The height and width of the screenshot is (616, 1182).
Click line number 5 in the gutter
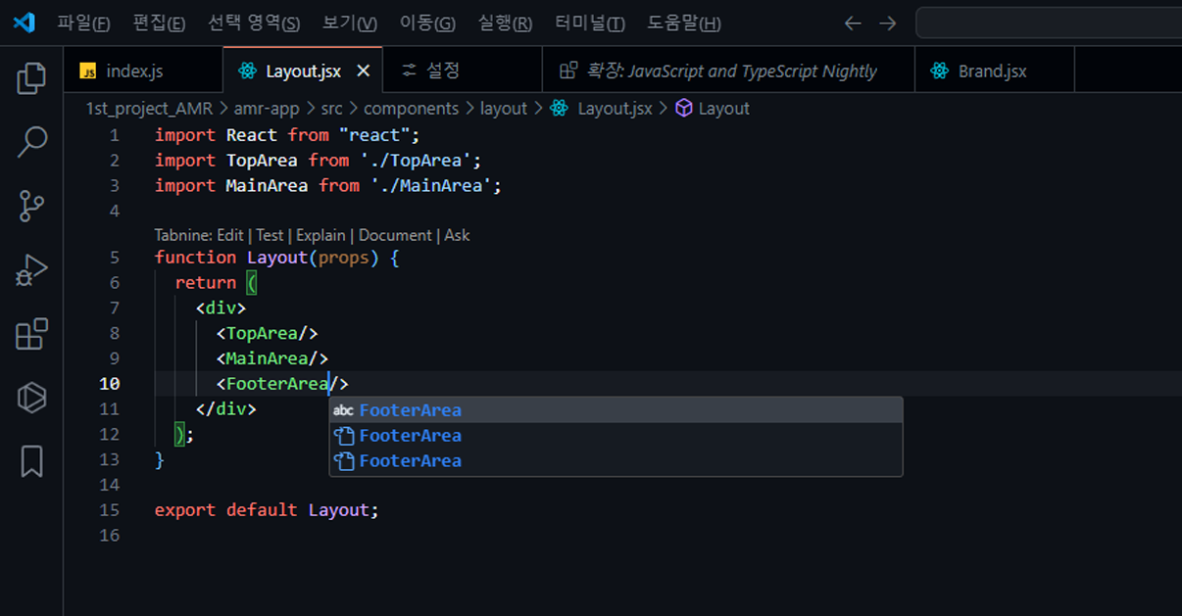point(115,258)
